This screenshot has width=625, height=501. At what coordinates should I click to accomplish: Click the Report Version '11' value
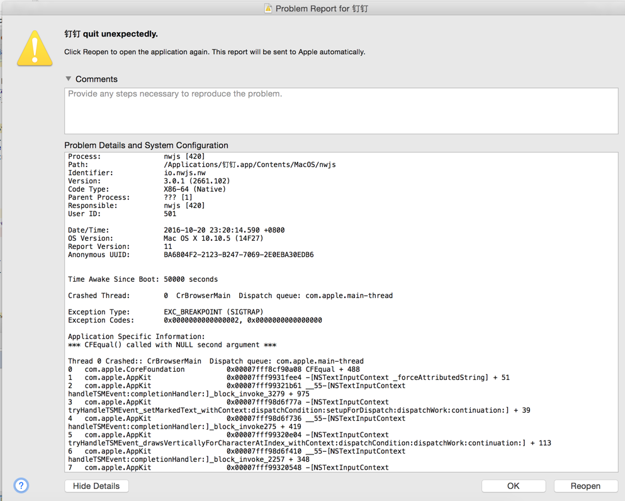168,246
